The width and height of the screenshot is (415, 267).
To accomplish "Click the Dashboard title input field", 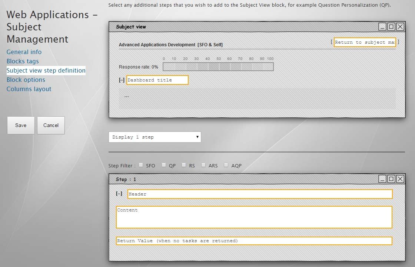I will [157, 80].
